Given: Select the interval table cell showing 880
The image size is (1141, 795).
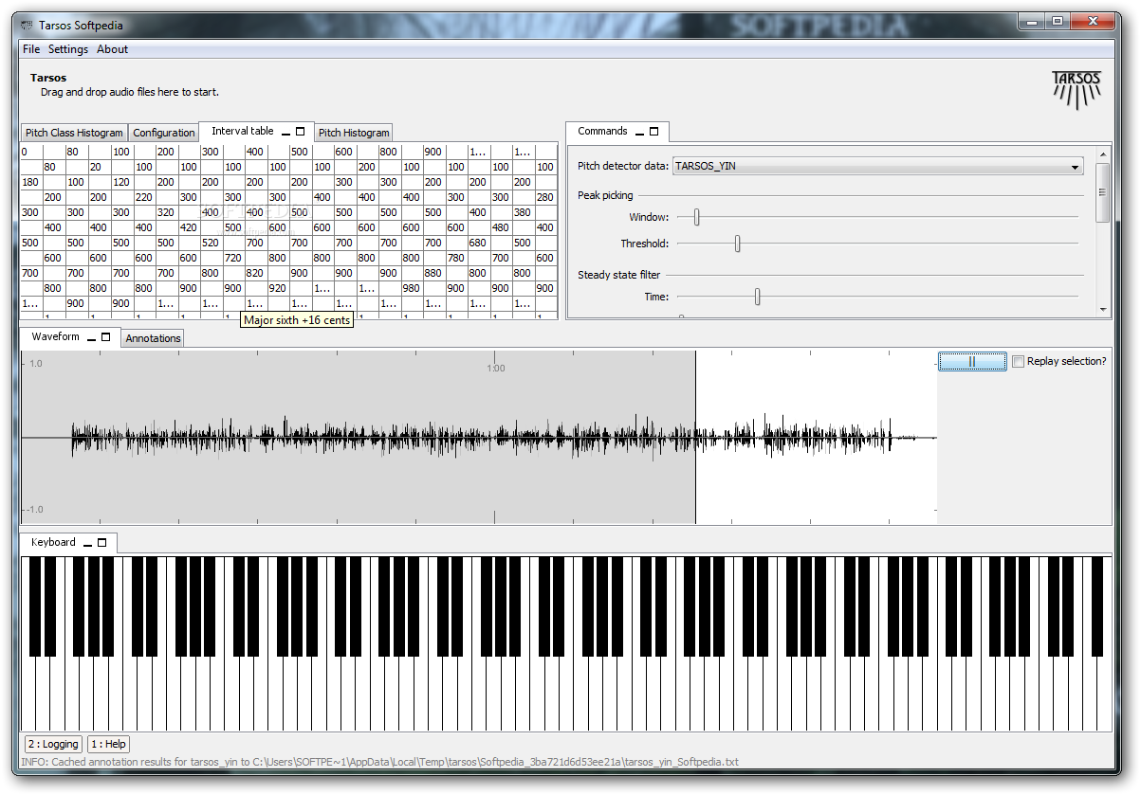Looking at the screenshot, I should [x=433, y=273].
